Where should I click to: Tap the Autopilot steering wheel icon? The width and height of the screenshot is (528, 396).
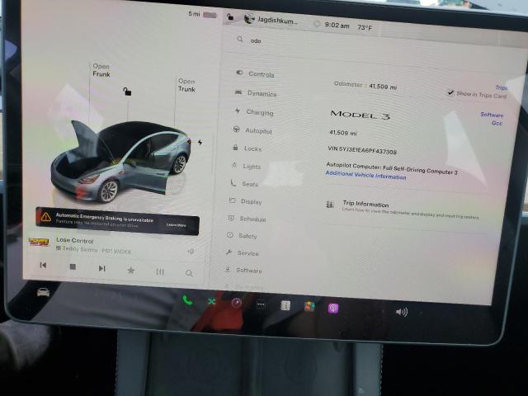(237, 129)
